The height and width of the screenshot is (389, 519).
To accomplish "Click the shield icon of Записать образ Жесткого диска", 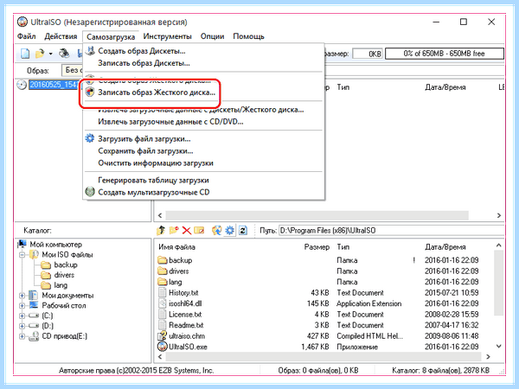I will tap(90, 92).
